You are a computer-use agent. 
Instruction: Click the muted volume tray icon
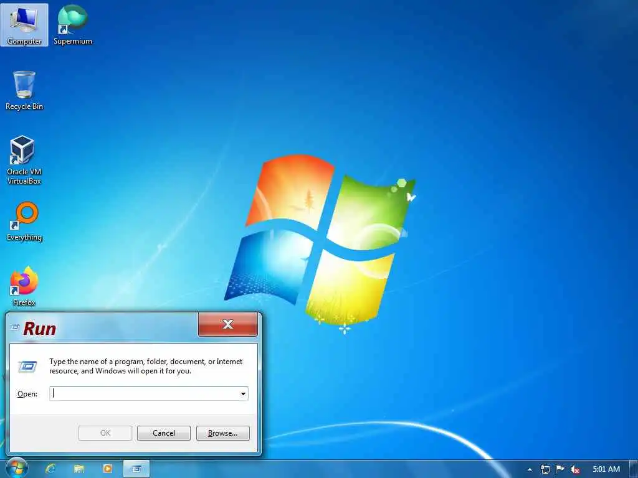tap(575, 469)
